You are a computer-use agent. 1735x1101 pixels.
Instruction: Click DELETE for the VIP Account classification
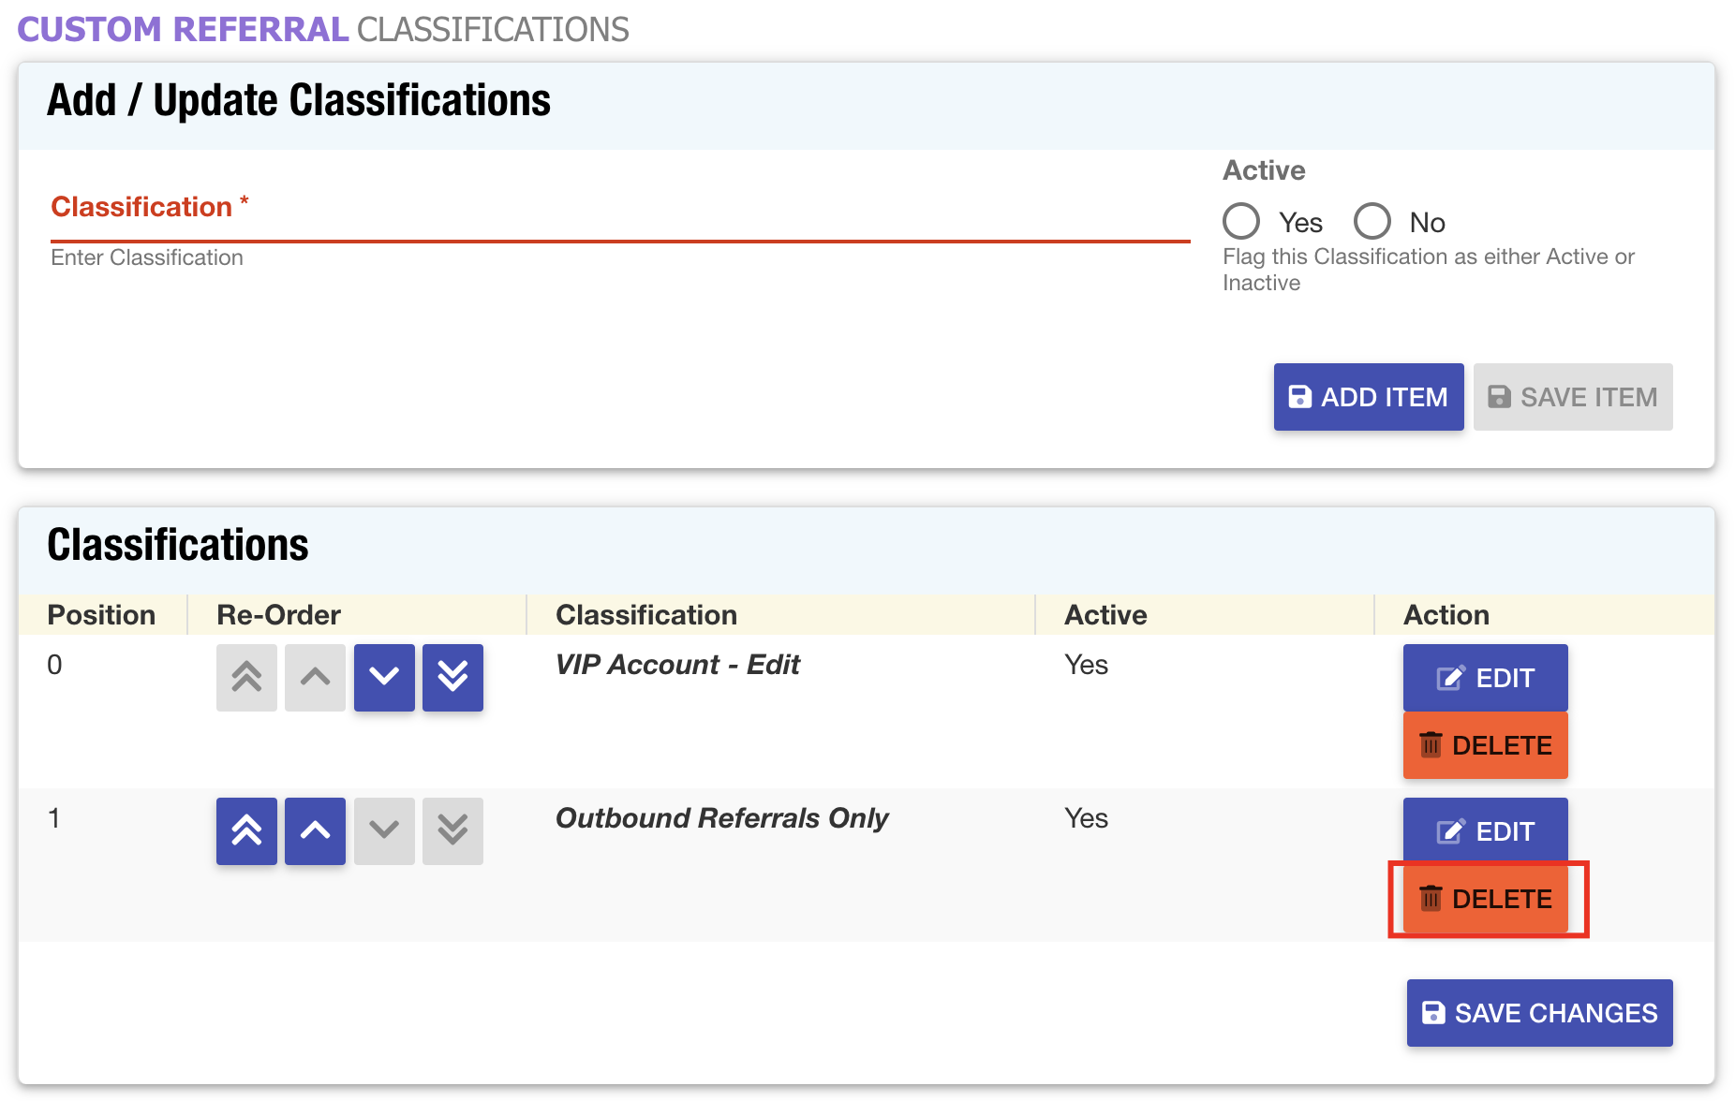coord(1485,745)
